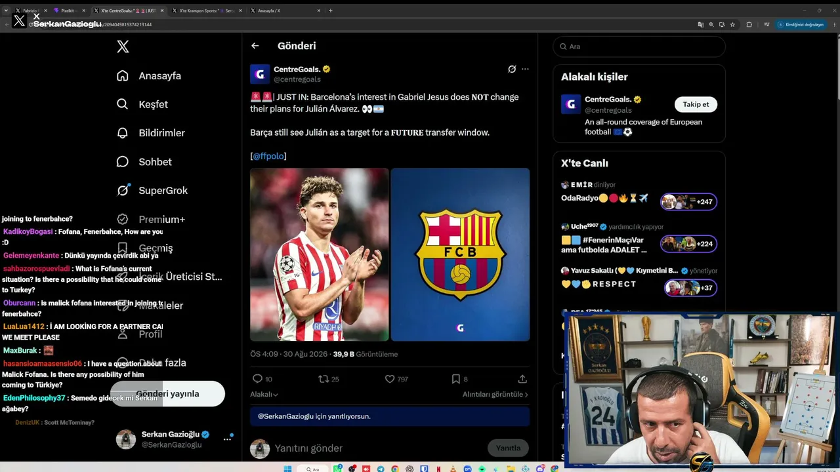Click the taskbar Ara search box
Viewport: 840px width, 472px height.
tap(312, 469)
